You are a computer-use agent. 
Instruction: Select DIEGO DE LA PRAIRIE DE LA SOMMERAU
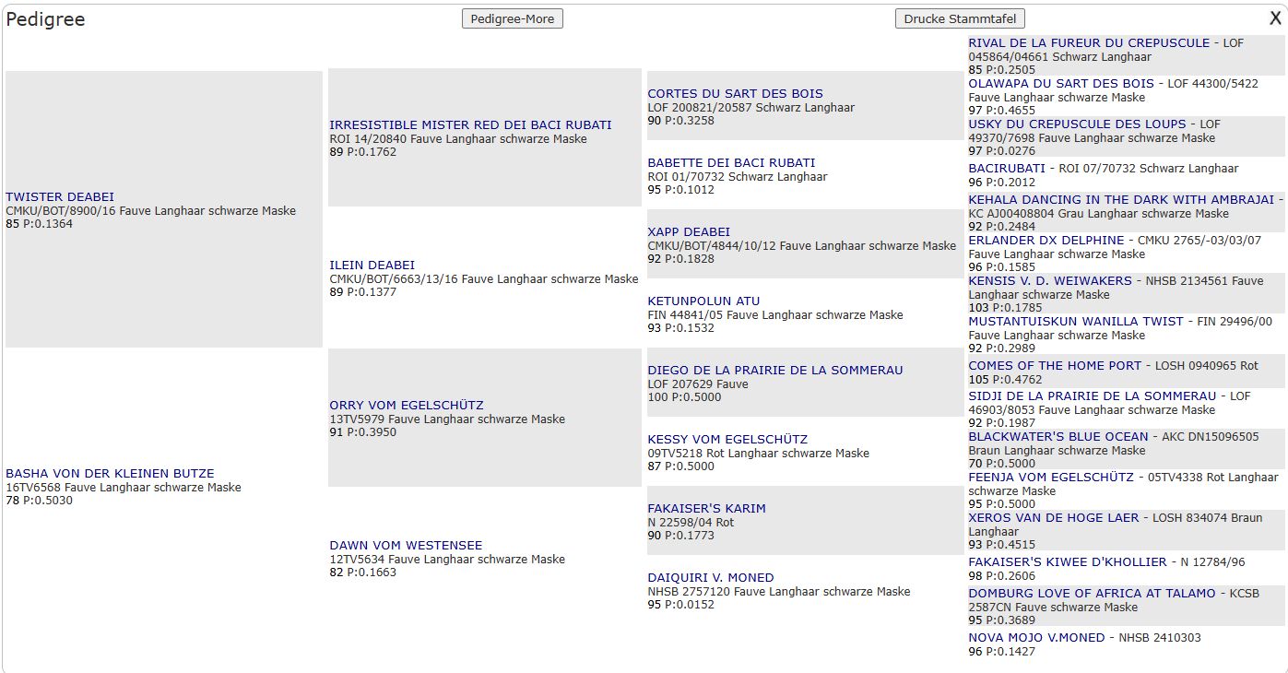774,370
